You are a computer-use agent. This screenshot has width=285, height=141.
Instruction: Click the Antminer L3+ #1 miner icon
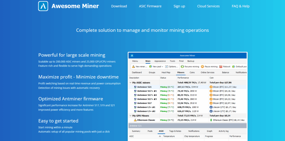point(135,107)
